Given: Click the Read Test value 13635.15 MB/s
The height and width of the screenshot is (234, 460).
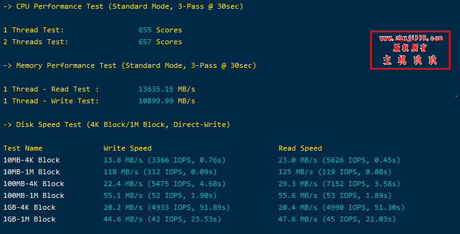Looking at the screenshot, I should tap(167, 89).
